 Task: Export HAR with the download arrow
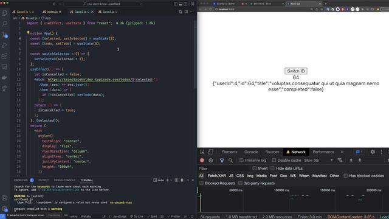pos(360,160)
